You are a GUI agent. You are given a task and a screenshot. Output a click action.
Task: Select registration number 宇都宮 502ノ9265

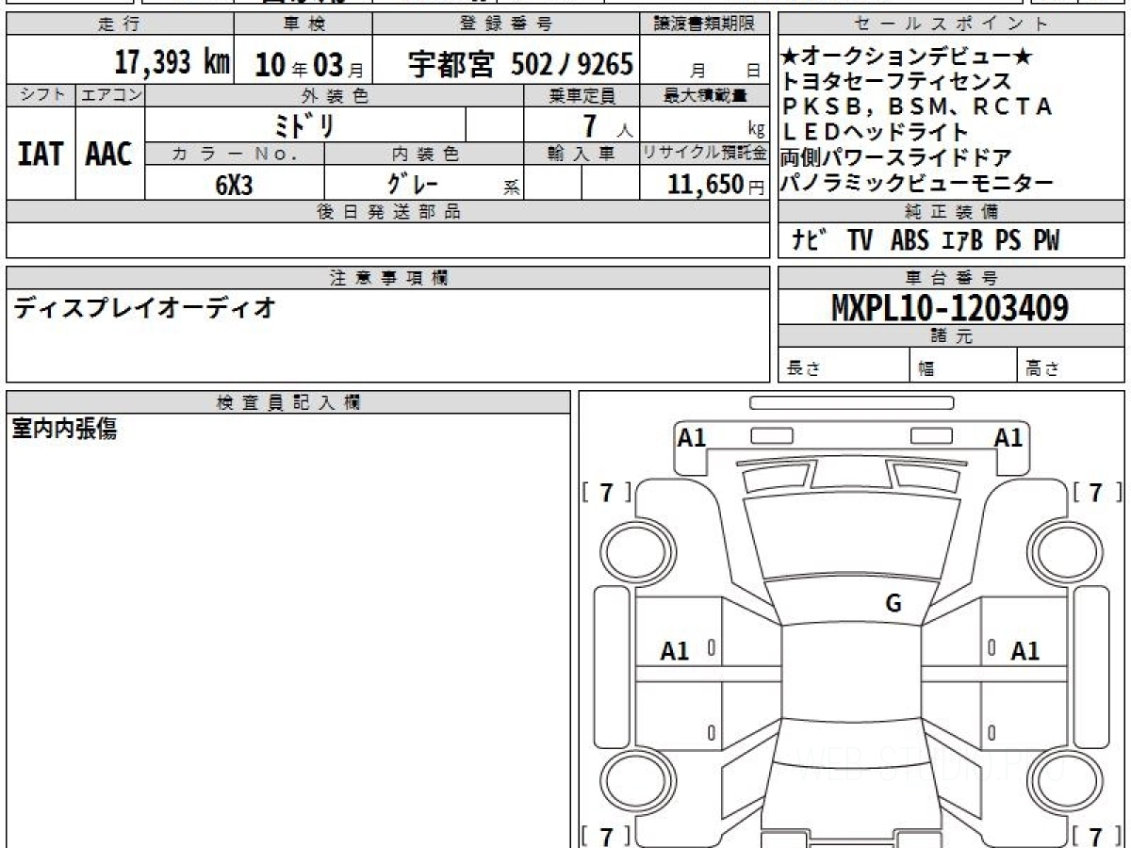[520, 64]
